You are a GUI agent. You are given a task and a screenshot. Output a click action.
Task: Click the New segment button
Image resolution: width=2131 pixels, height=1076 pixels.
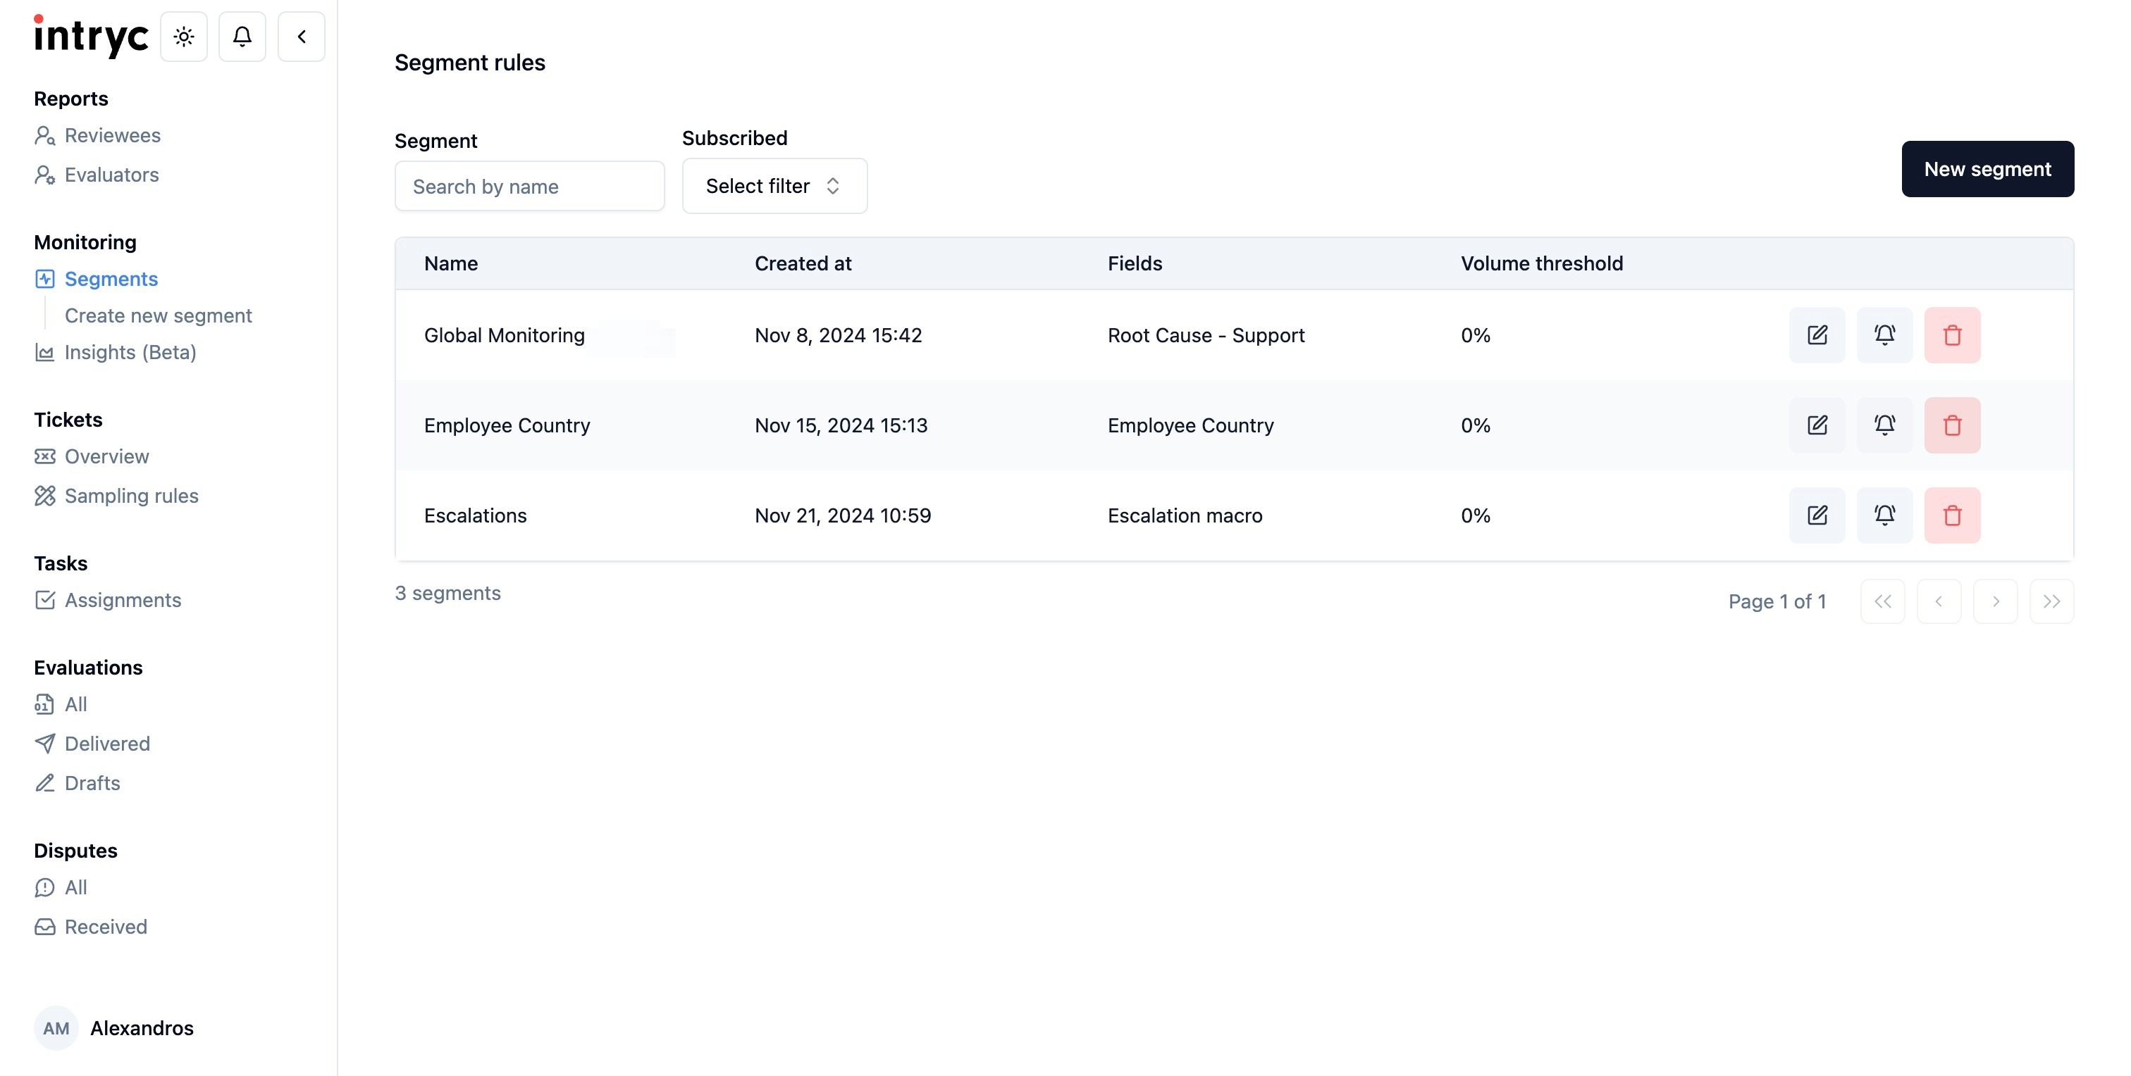coord(1987,168)
